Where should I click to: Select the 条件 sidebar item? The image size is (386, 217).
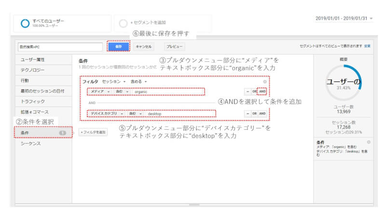coord(43,133)
